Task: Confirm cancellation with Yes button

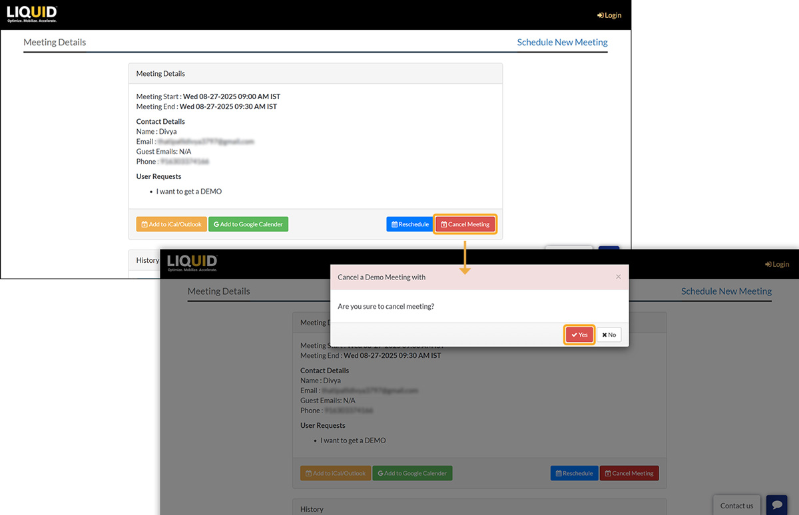Action: (x=579, y=335)
